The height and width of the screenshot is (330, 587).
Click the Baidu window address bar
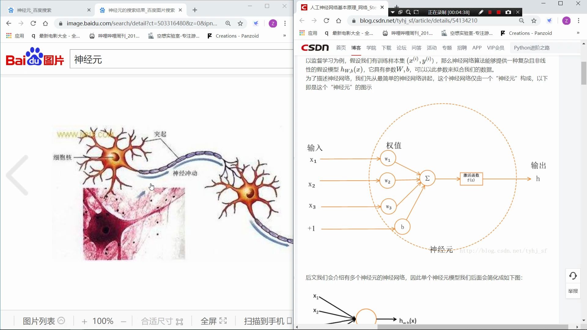click(x=142, y=23)
